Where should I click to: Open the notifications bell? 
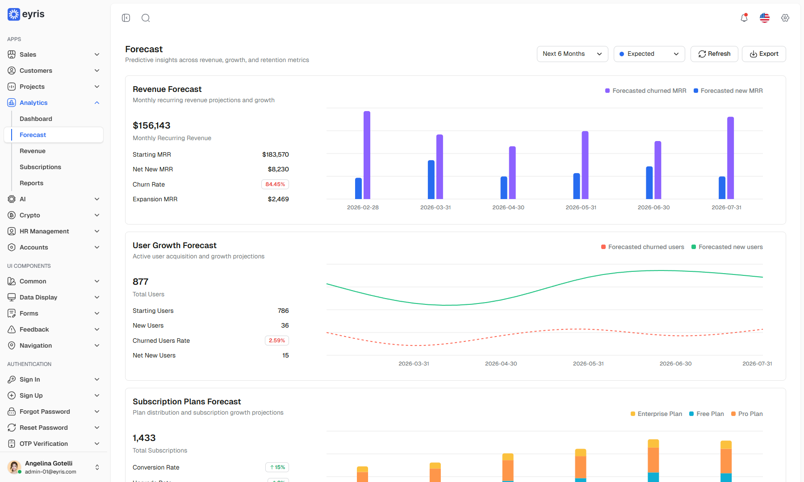(x=744, y=18)
